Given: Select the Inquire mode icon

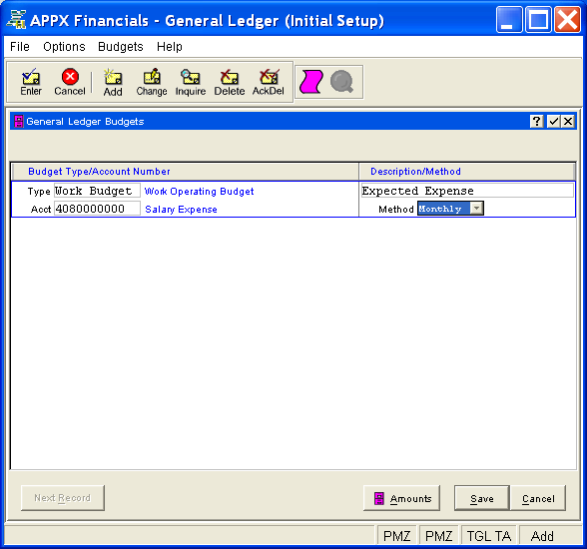Looking at the screenshot, I should coord(191,82).
